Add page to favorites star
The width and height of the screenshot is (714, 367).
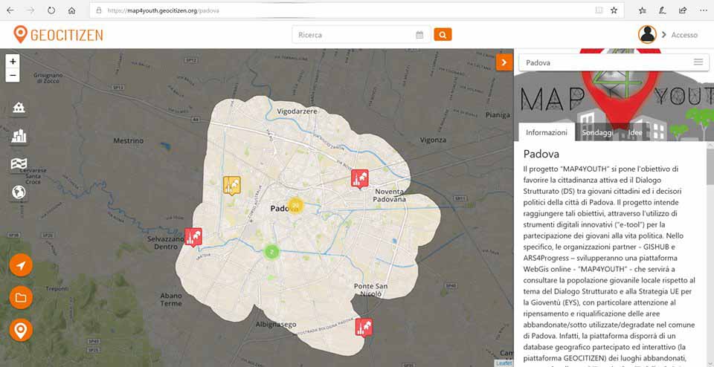(614, 10)
